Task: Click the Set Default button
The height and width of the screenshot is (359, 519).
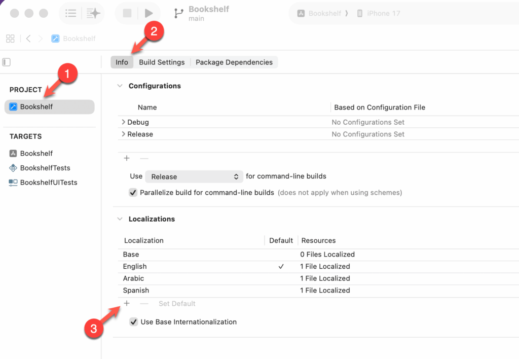Action: pos(177,303)
